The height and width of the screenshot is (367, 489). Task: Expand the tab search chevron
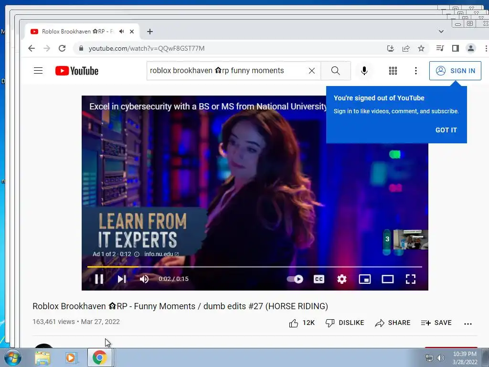pos(441,32)
